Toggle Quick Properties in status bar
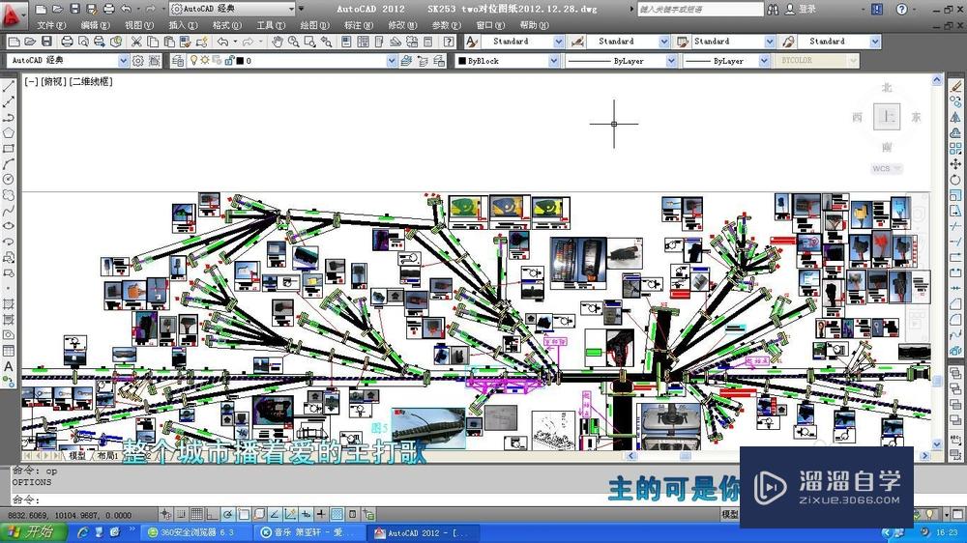This screenshot has height=543, width=967. [x=353, y=514]
